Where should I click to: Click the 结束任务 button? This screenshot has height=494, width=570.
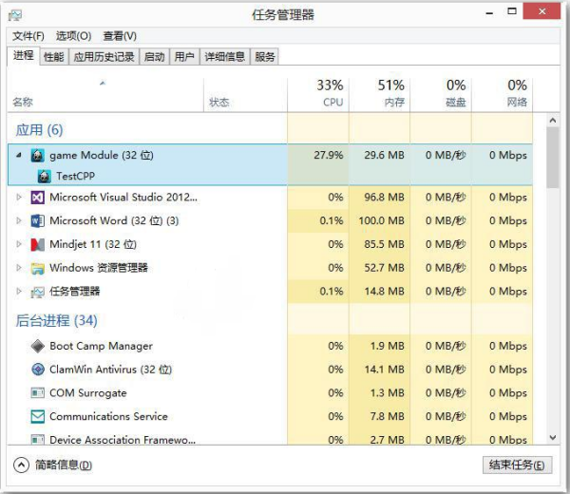517,465
